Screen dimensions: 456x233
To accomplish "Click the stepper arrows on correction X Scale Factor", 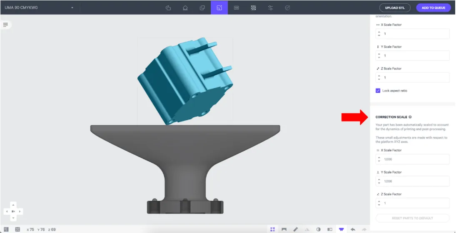I will coord(379,159).
